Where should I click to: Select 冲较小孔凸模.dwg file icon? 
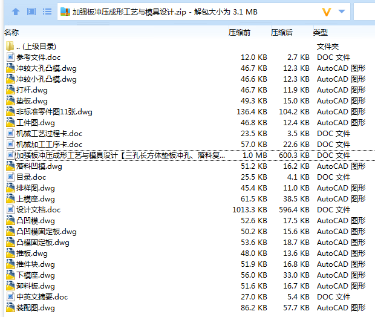pos(10,79)
